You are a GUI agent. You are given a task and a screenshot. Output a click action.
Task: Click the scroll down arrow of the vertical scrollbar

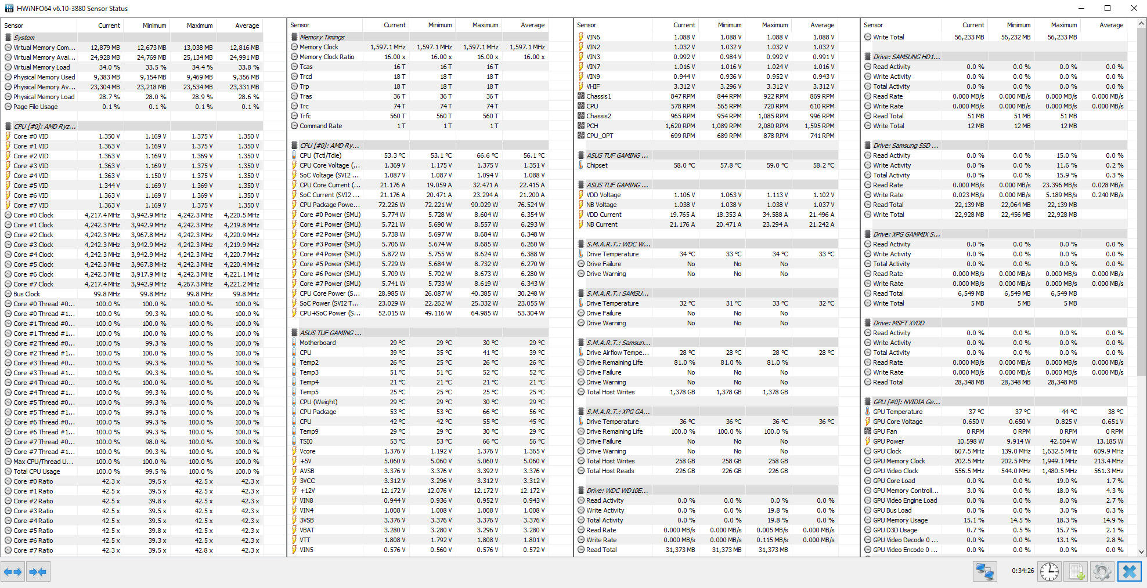1142,551
